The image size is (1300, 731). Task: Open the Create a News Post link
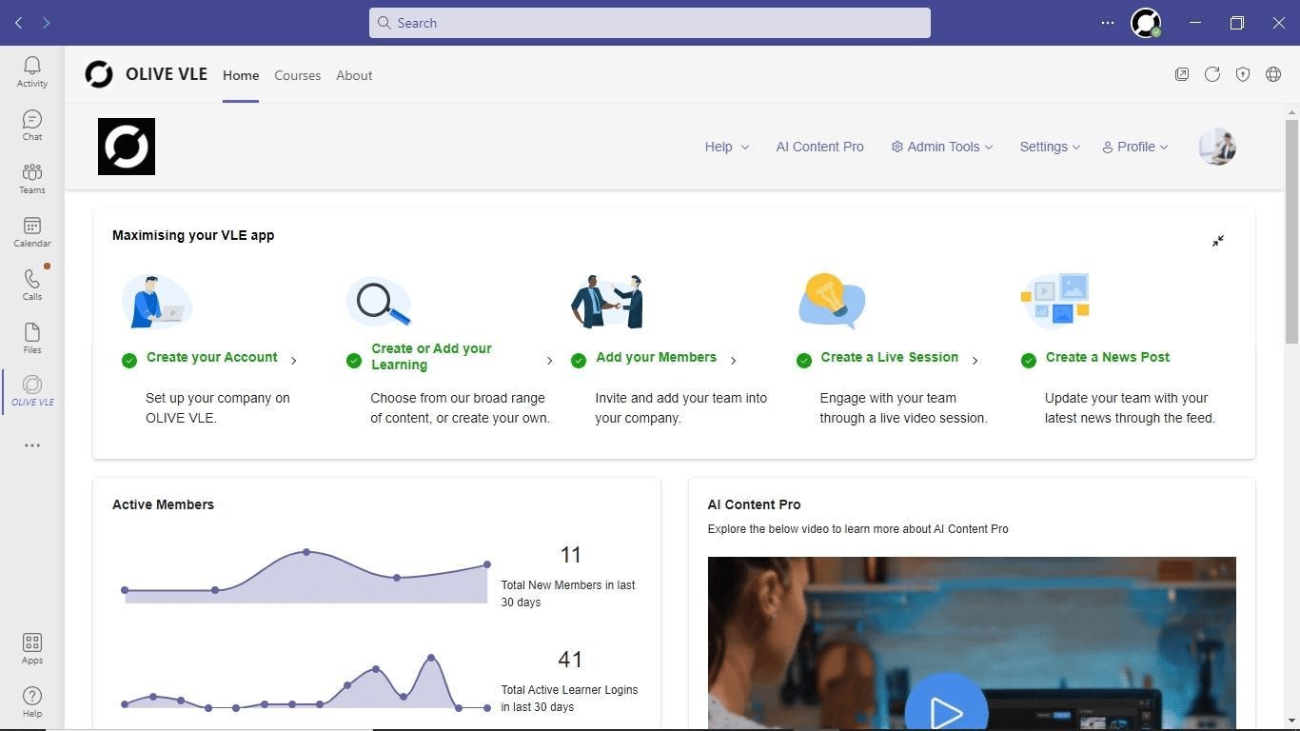point(1108,357)
